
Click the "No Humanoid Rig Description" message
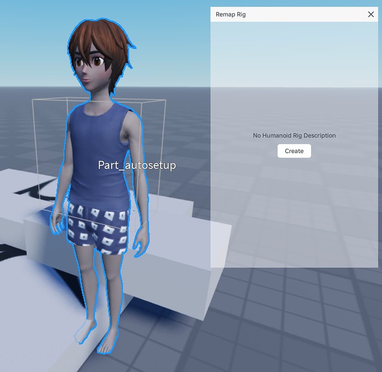point(294,135)
